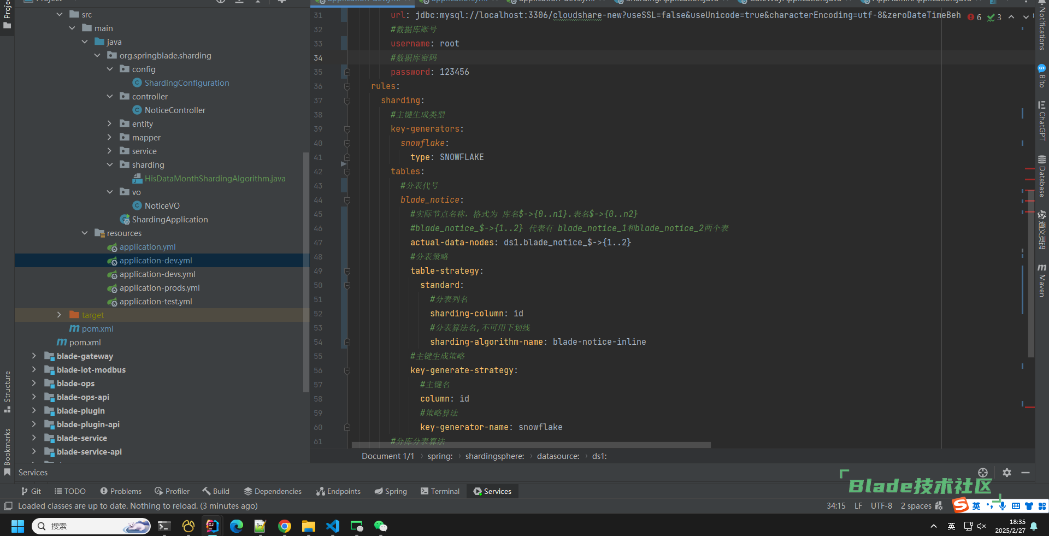This screenshot has height=536, width=1049.
Task: Click the Sogou input method S icon
Action: 960,505
